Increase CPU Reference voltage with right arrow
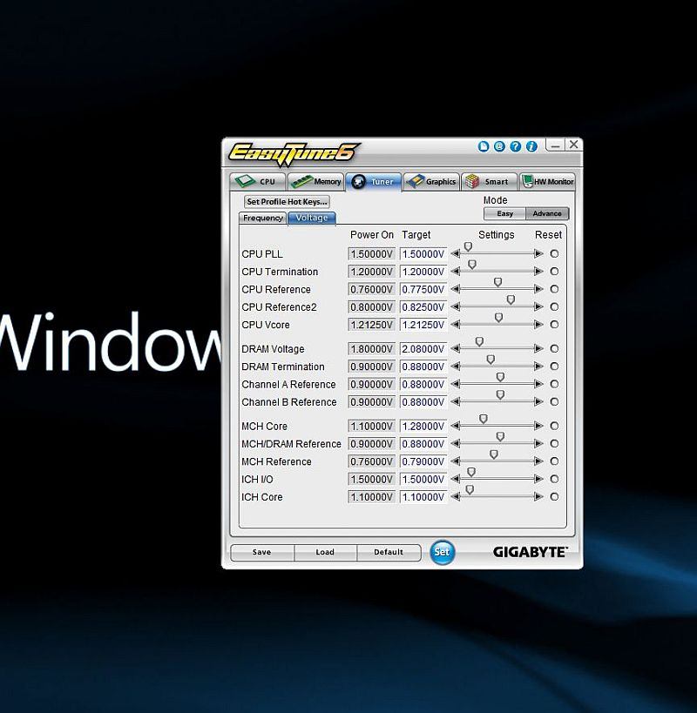The width and height of the screenshot is (697, 713). tap(538, 289)
